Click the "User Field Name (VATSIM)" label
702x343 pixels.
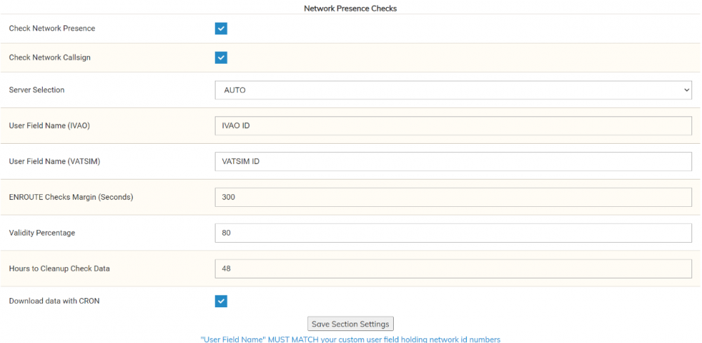[x=55, y=162]
